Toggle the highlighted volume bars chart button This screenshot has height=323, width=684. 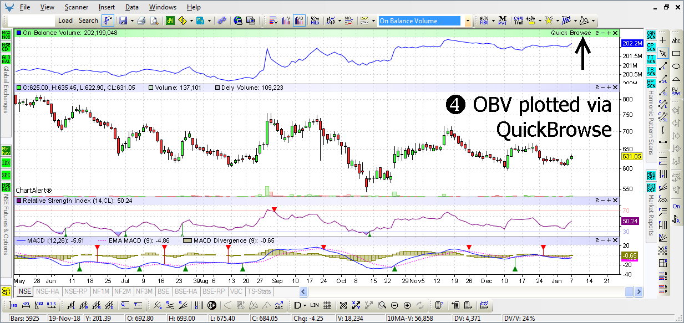click(299, 20)
